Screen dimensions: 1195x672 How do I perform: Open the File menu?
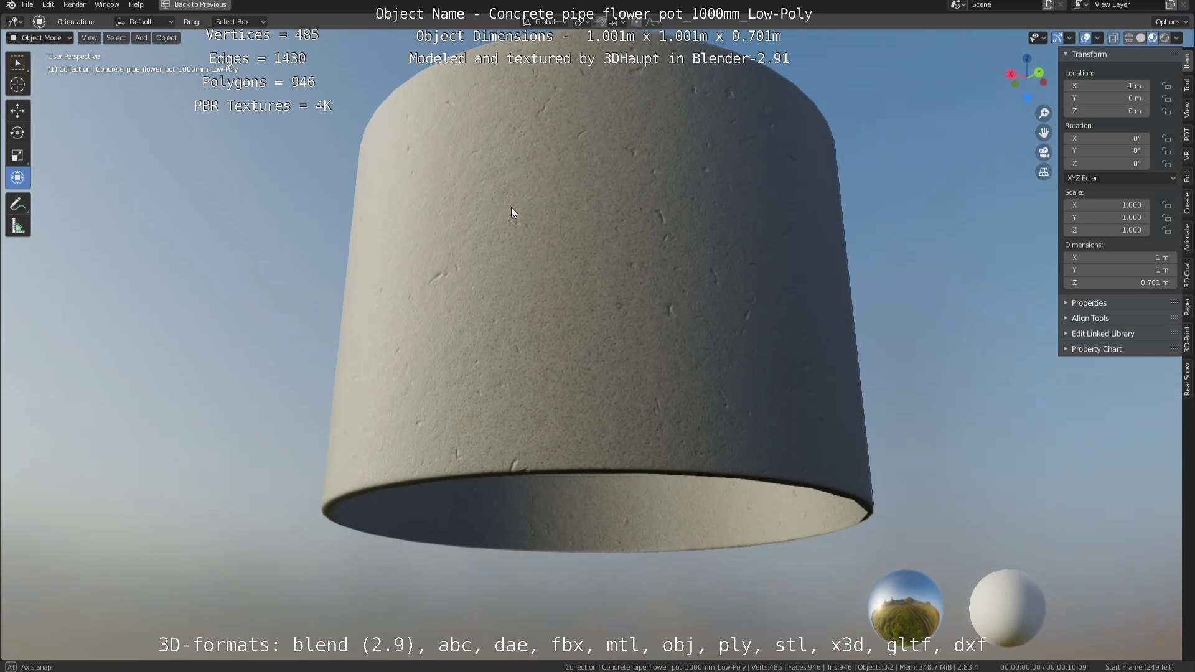tap(27, 4)
